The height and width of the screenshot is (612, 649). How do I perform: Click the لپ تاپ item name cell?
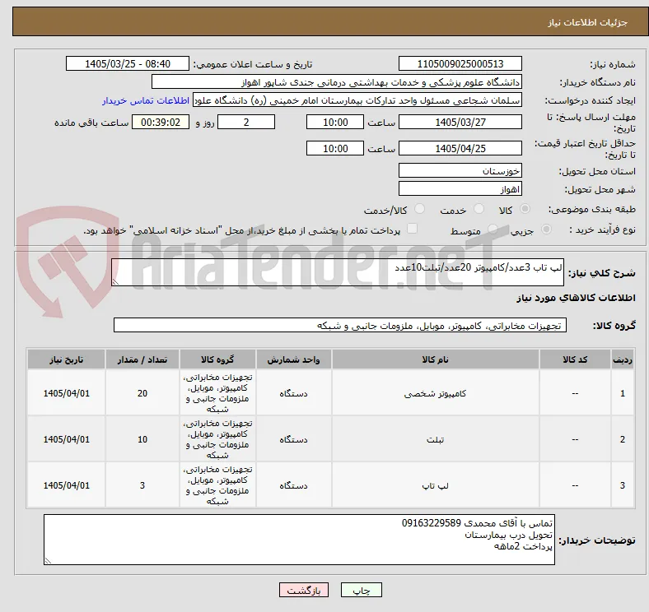coord(436,485)
